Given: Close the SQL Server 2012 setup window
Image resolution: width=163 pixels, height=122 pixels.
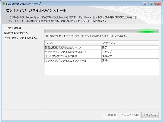Looking at the screenshot, I should point(158,4).
